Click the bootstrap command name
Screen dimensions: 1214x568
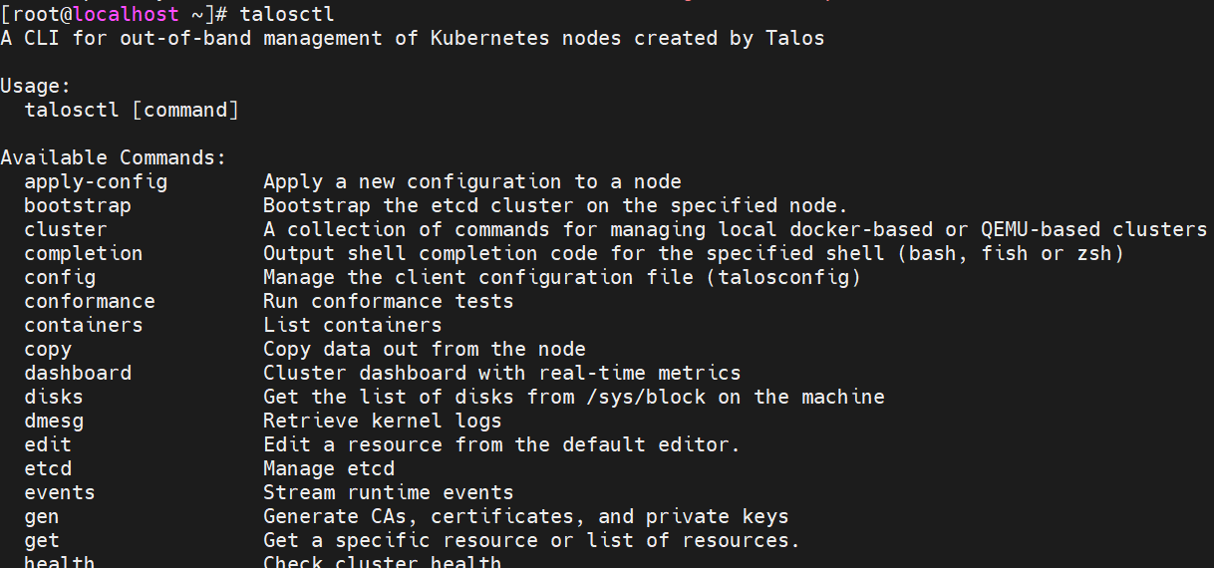(x=78, y=206)
